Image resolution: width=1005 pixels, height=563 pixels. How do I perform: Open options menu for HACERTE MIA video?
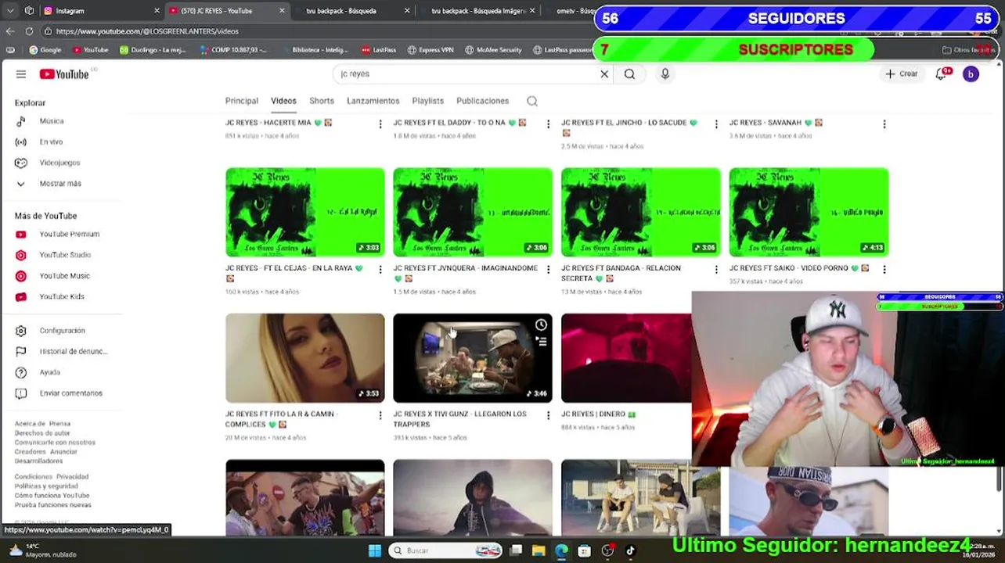pos(380,124)
